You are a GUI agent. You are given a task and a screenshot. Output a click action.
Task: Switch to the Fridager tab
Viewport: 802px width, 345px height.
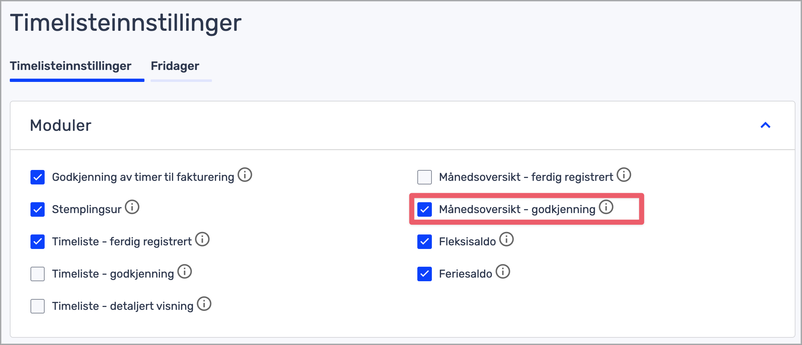coord(175,66)
